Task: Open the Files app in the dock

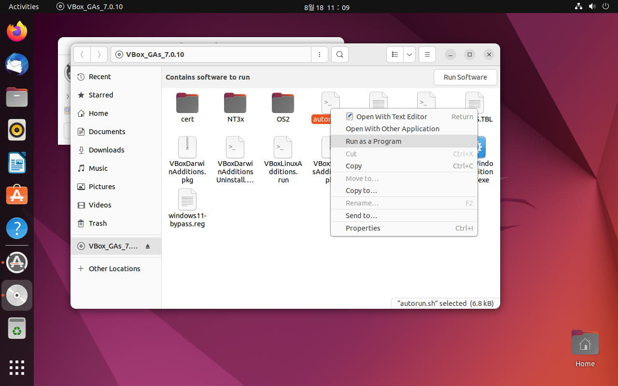Action: [x=17, y=97]
